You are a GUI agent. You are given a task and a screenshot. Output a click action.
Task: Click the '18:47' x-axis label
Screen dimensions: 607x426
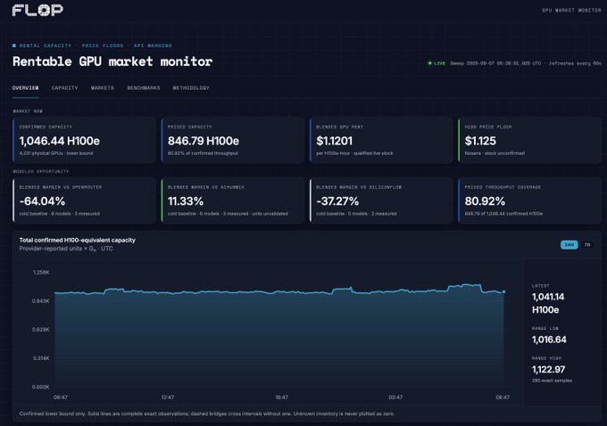click(x=281, y=397)
